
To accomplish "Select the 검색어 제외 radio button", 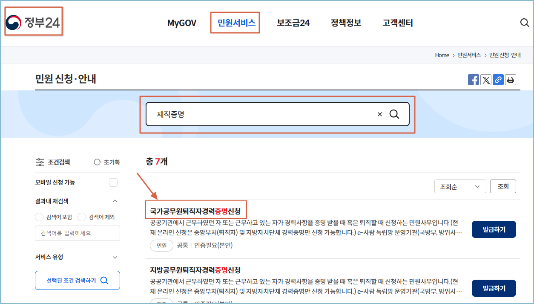I will pos(82,217).
